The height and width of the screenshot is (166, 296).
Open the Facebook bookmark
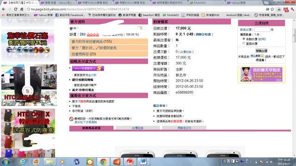[70, 15]
